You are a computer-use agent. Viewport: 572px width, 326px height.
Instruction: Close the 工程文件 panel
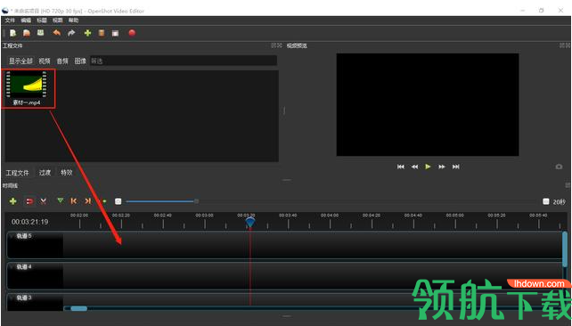[280, 45]
